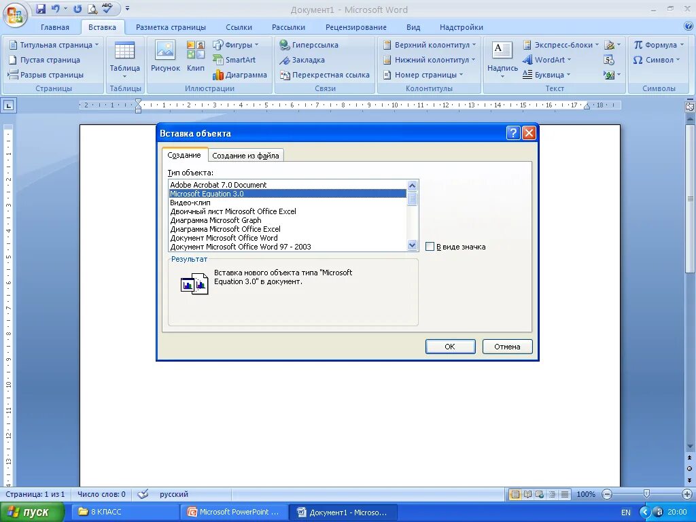Switch to Web Layout view
Image resolution: width=696 pixels, height=522 pixels.
[x=540, y=494]
